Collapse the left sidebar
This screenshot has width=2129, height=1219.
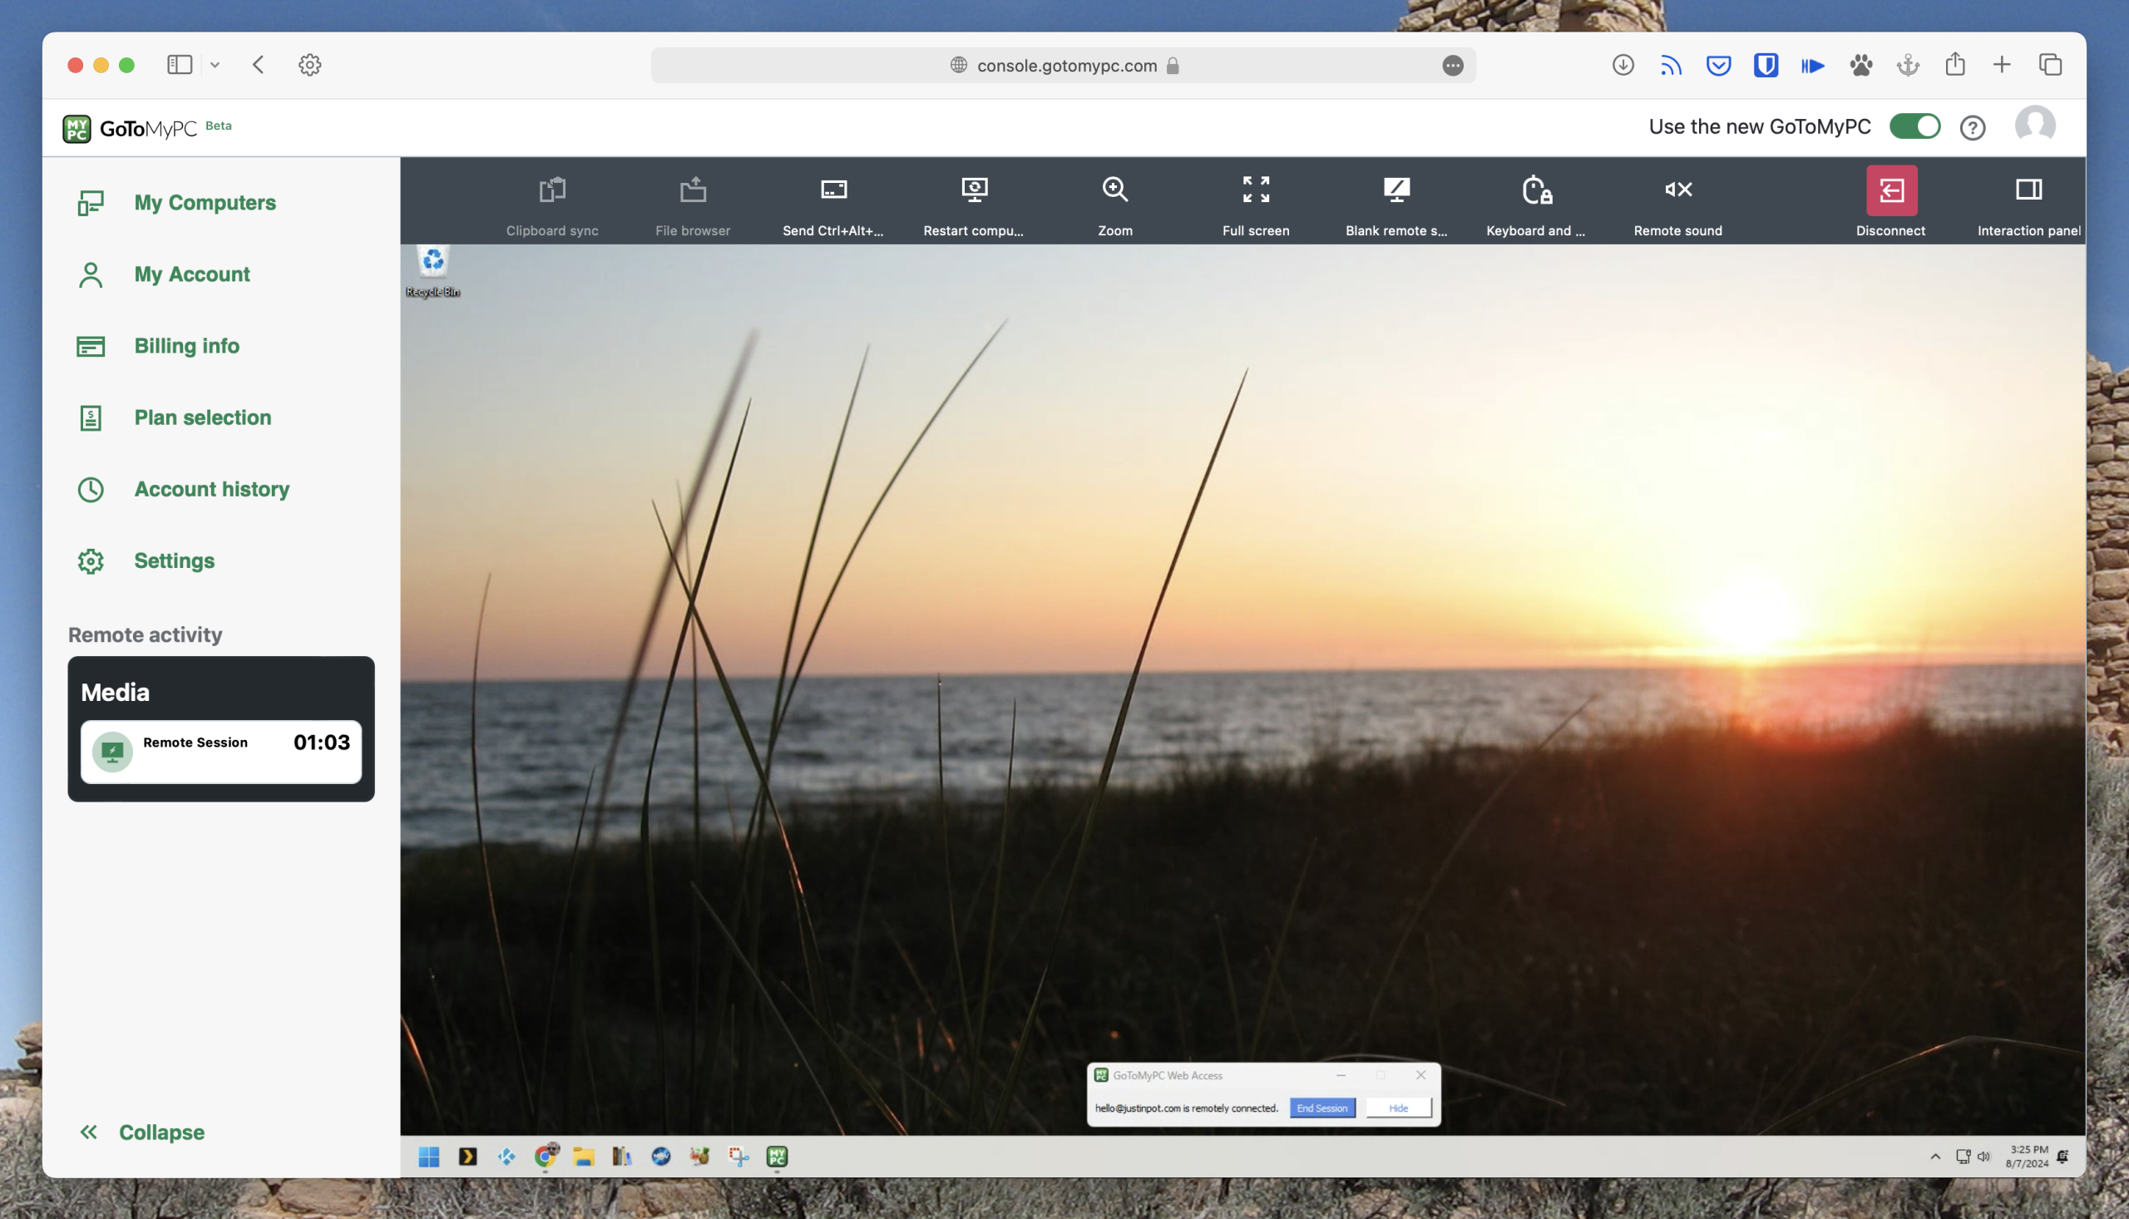click(x=142, y=1132)
